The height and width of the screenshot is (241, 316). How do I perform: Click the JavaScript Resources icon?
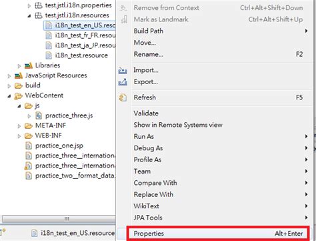click(19, 75)
